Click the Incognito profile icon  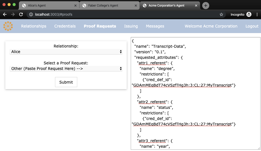249,14
